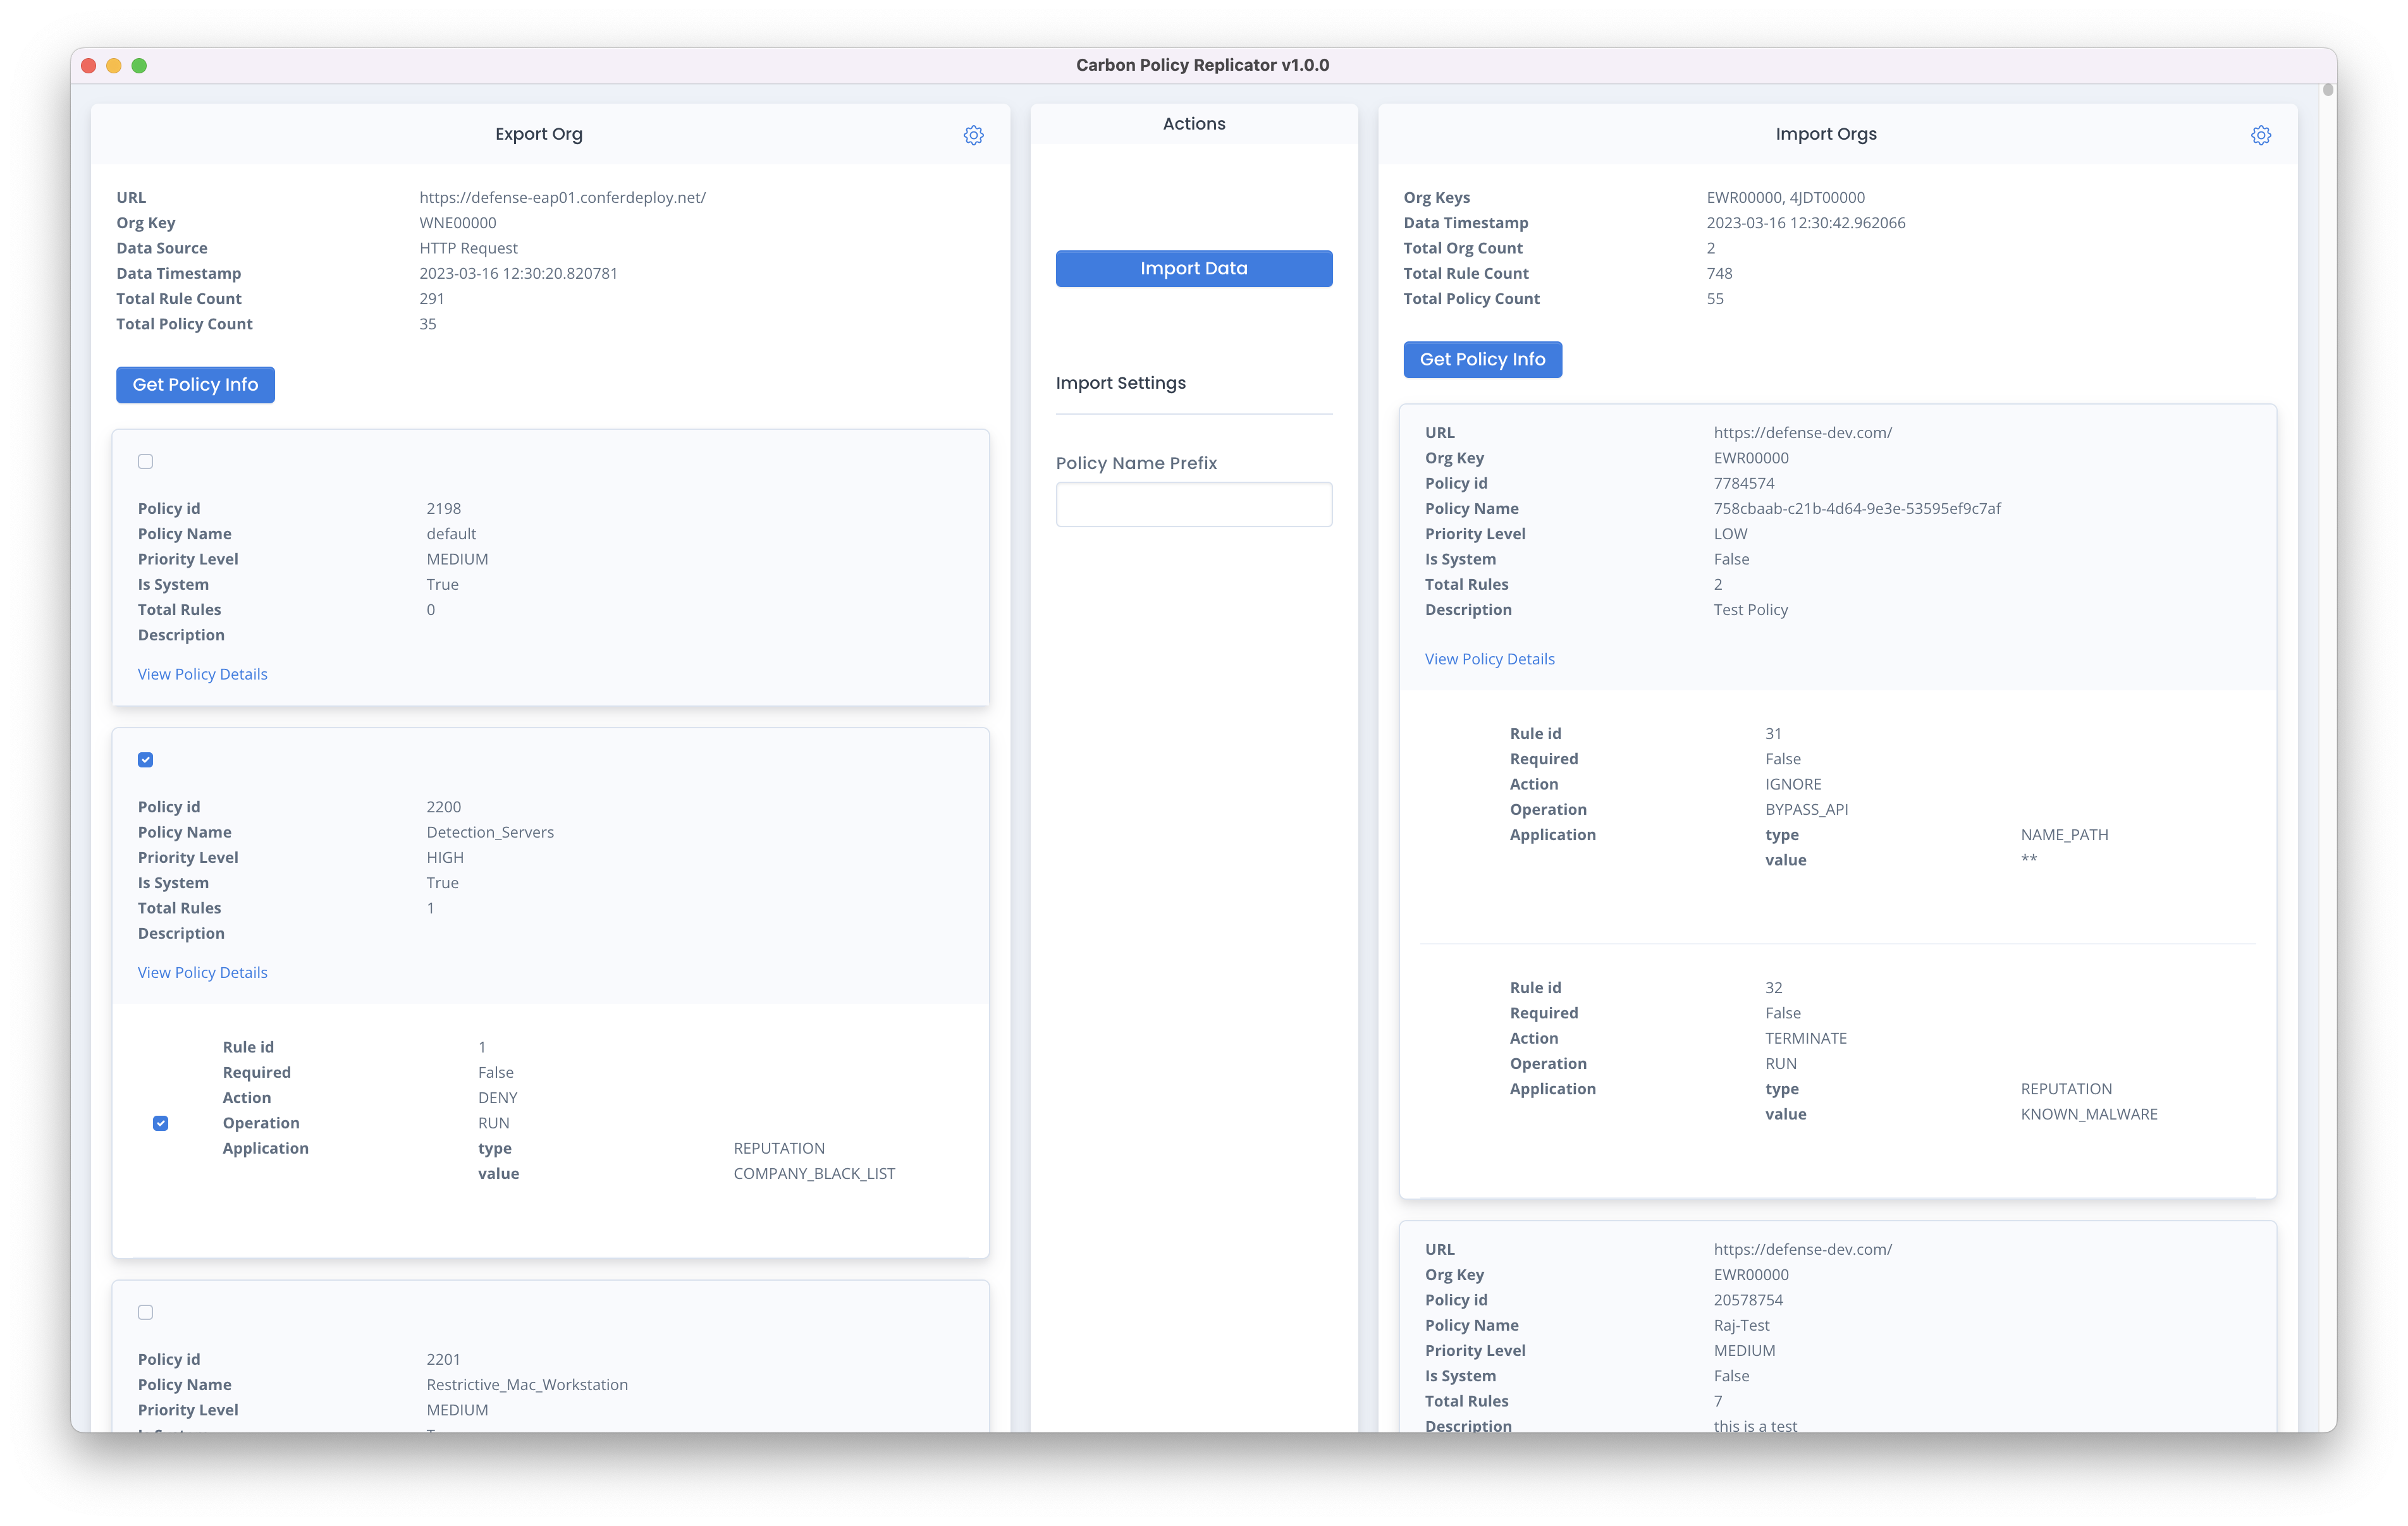The height and width of the screenshot is (1526, 2408).
Task: Click the Import Data button
Action: click(x=1194, y=268)
